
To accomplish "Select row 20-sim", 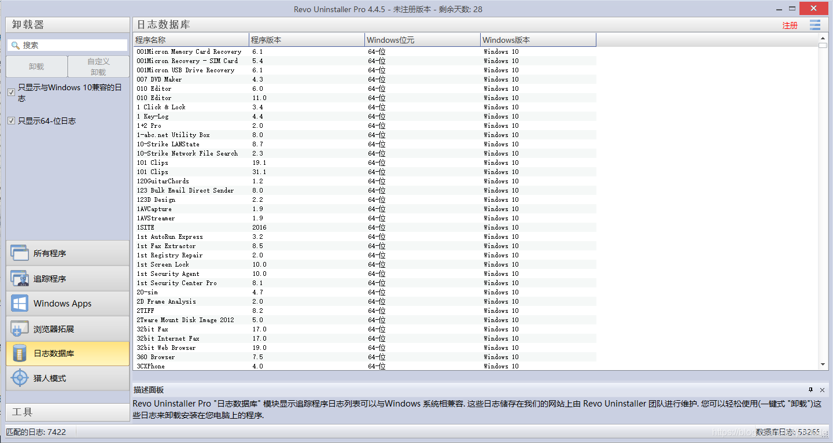I will click(x=364, y=292).
